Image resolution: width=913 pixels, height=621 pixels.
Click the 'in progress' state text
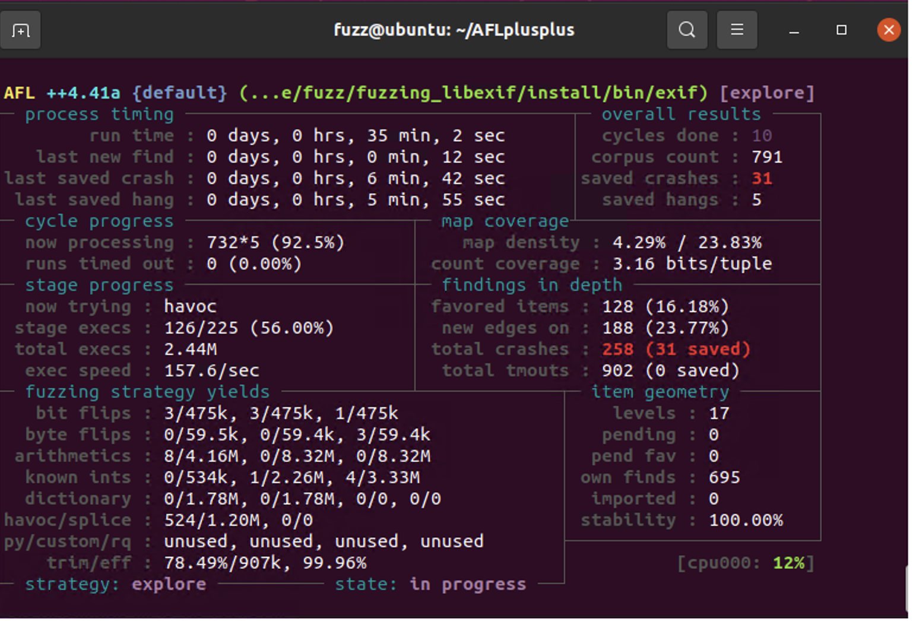pos(468,584)
